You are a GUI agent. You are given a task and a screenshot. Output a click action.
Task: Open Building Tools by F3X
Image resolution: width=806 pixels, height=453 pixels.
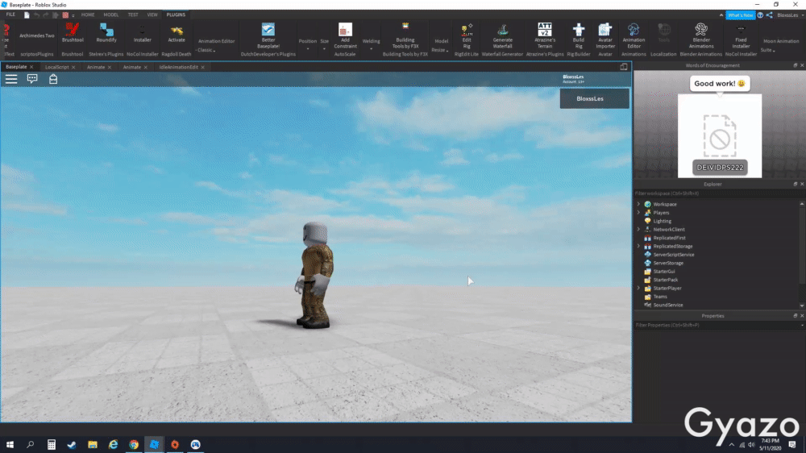(405, 35)
